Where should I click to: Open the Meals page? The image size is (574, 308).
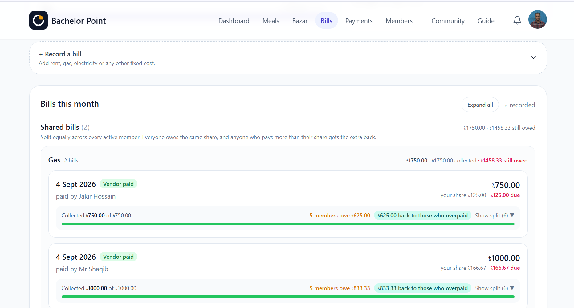click(x=271, y=21)
